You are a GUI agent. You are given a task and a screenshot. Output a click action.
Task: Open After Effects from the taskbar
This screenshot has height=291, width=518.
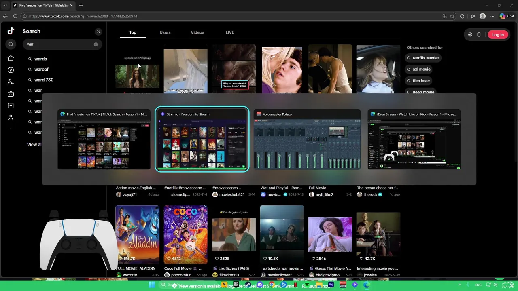[331, 285]
